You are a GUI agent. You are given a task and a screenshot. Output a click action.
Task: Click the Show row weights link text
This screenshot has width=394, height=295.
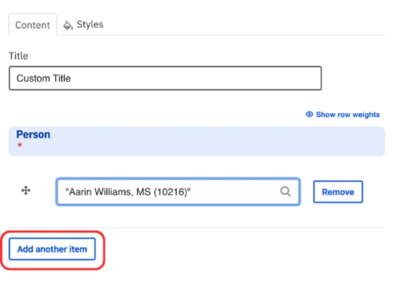coord(348,115)
